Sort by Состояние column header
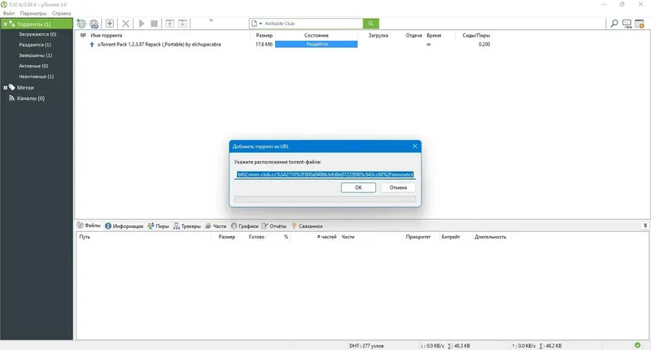The width and height of the screenshot is (651, 350). [x=317, y=35]
